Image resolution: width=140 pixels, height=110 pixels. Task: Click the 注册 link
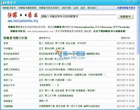point(76,8)
